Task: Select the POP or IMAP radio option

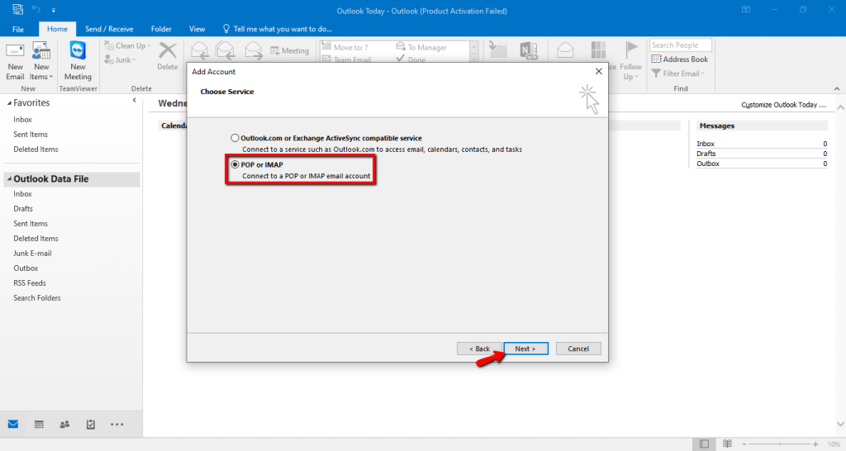Action: 235,164
